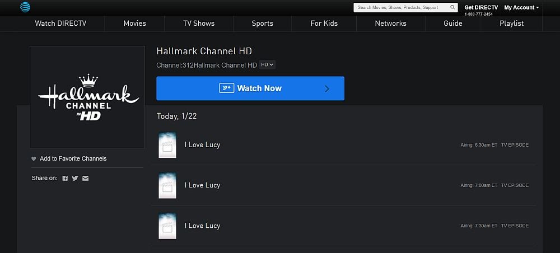Add to Favorite Channels link
Image resolution: width=560 pixels, height=253 pixels.
(73, 159)
